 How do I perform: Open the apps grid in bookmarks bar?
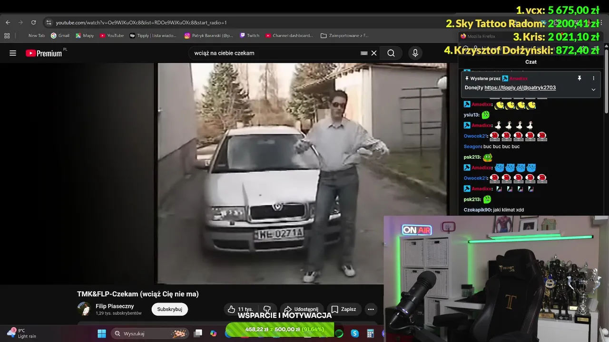[7, 36]
